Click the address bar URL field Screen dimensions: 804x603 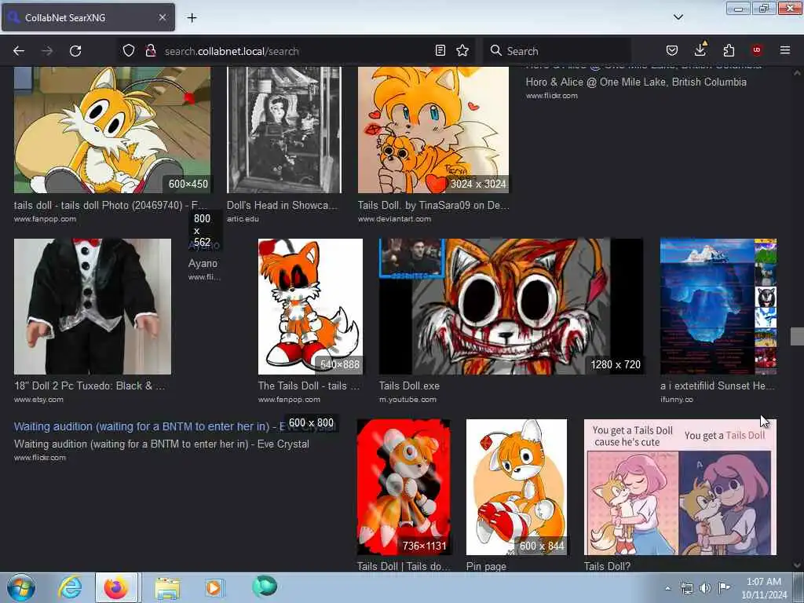[295, 51]
